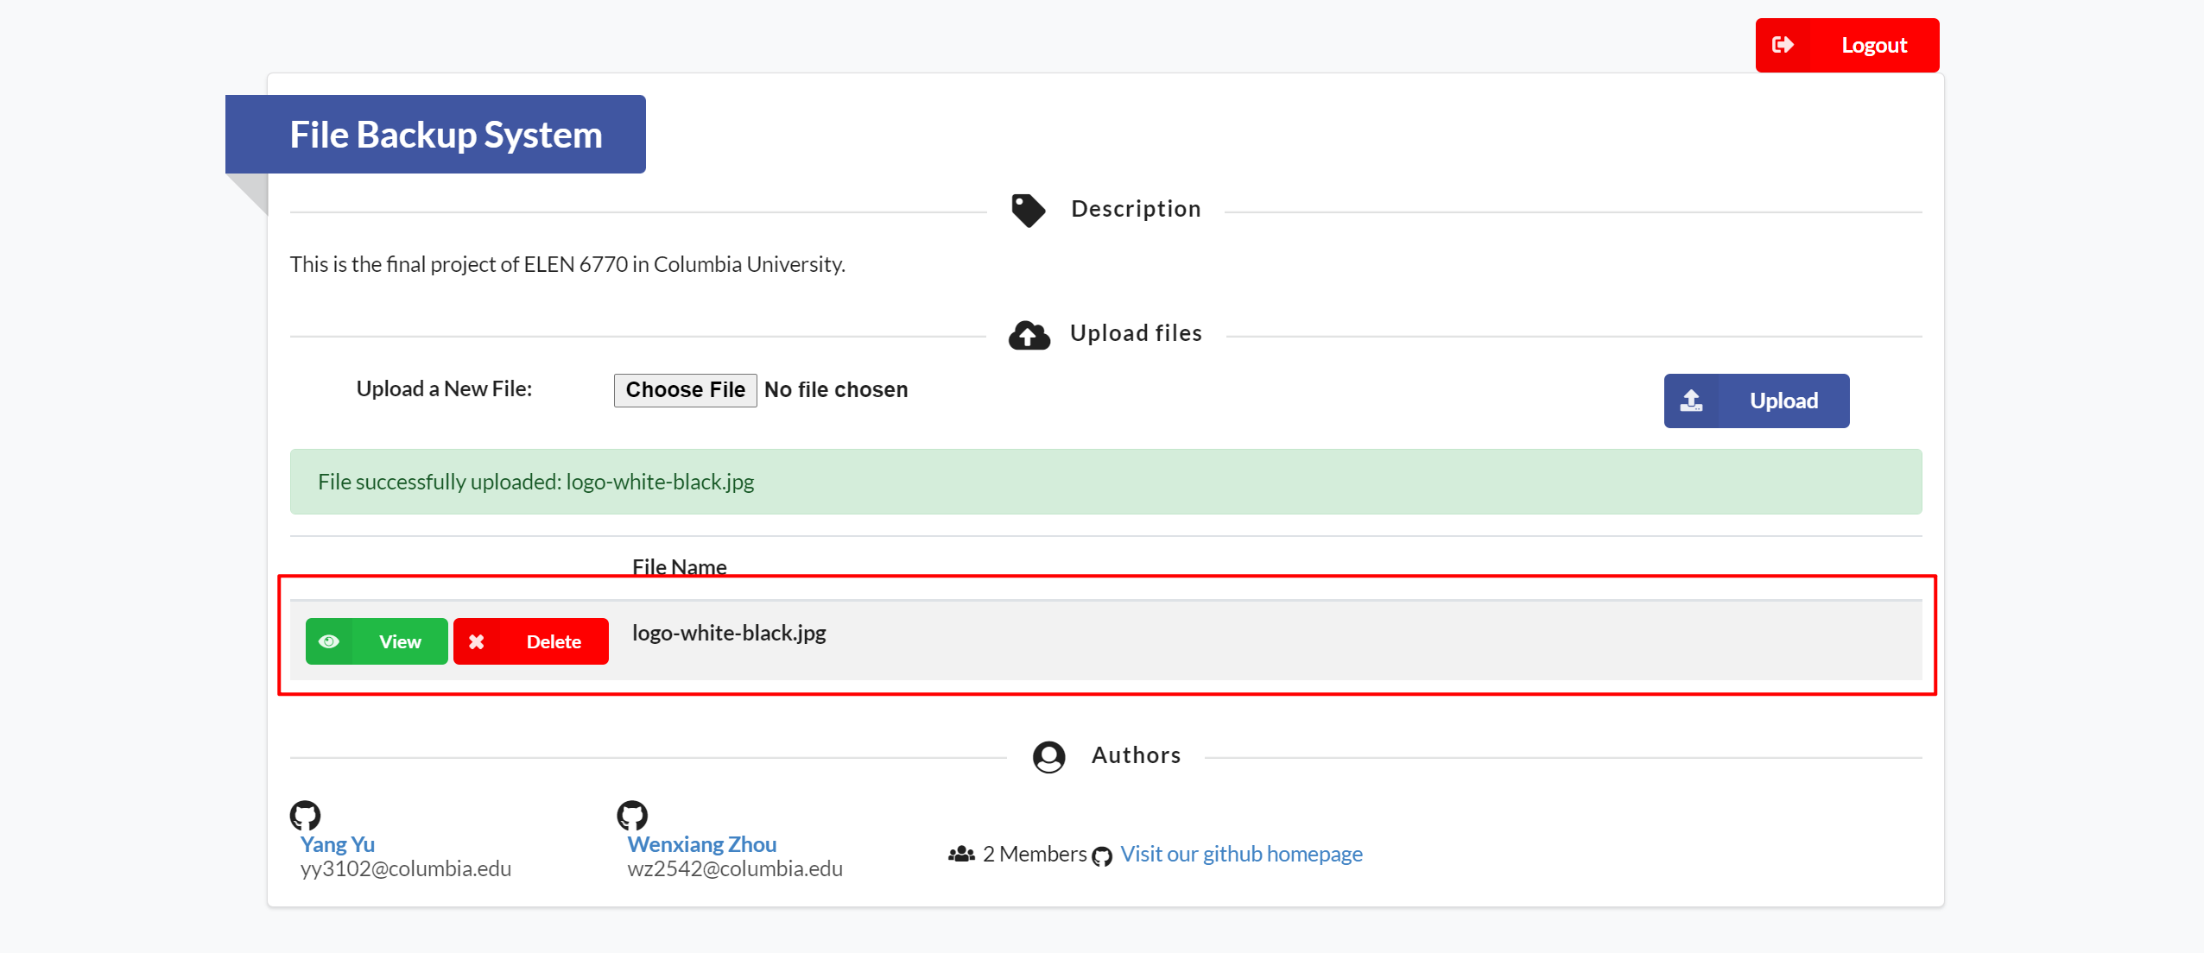
Task: Open Yang Yu's profile link
Action: click(337, 844)
